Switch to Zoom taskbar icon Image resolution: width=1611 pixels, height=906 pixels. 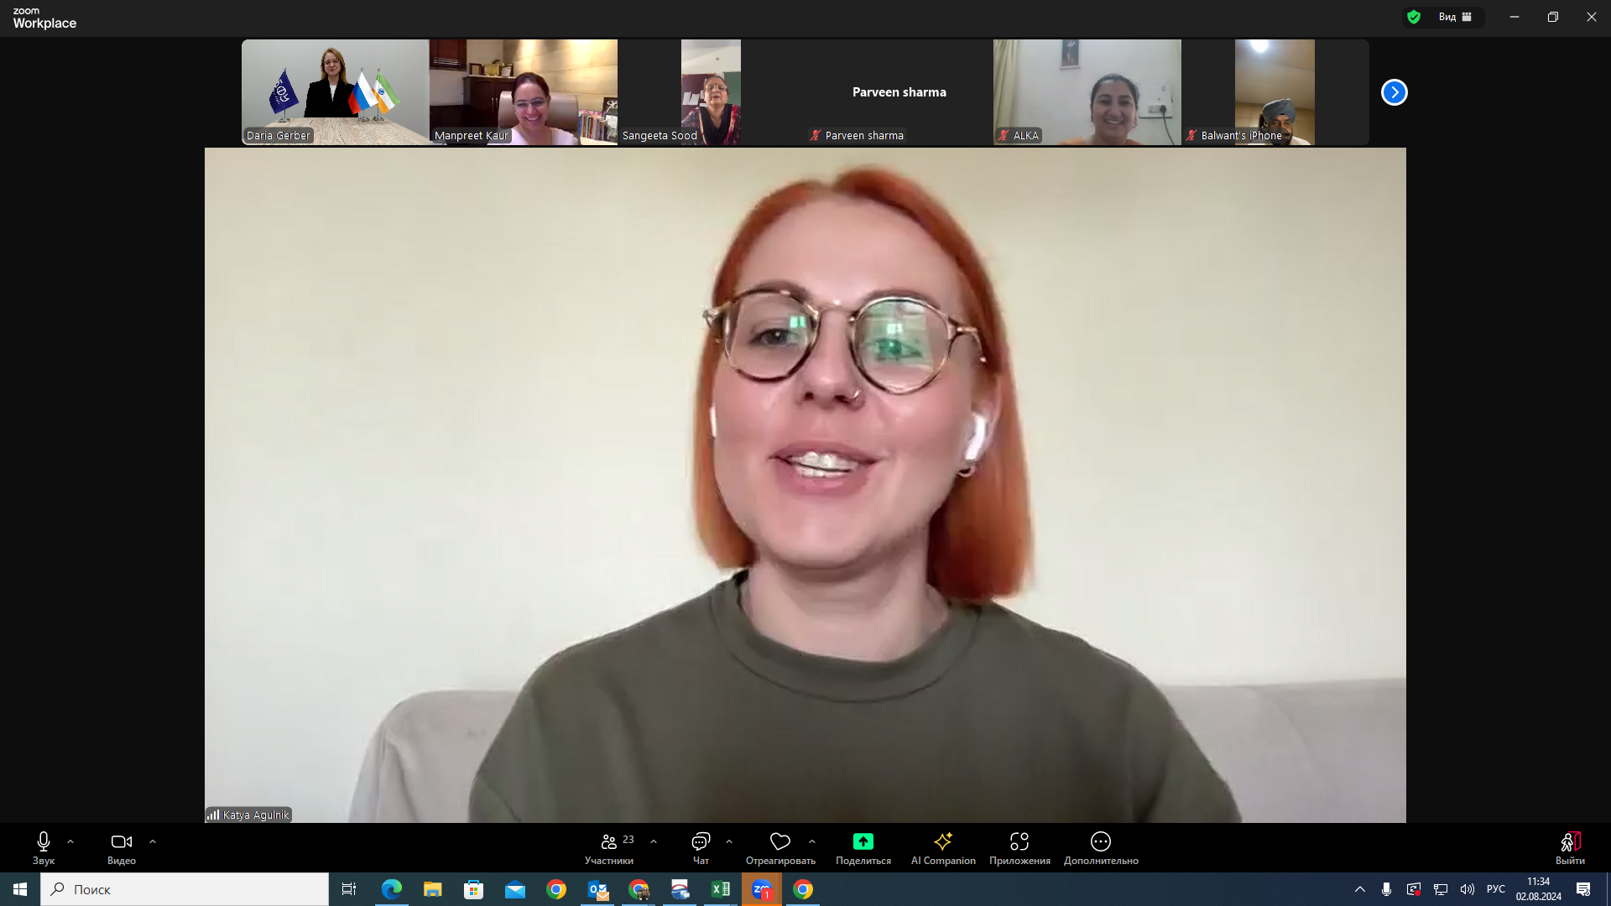[x=762, y=889]
